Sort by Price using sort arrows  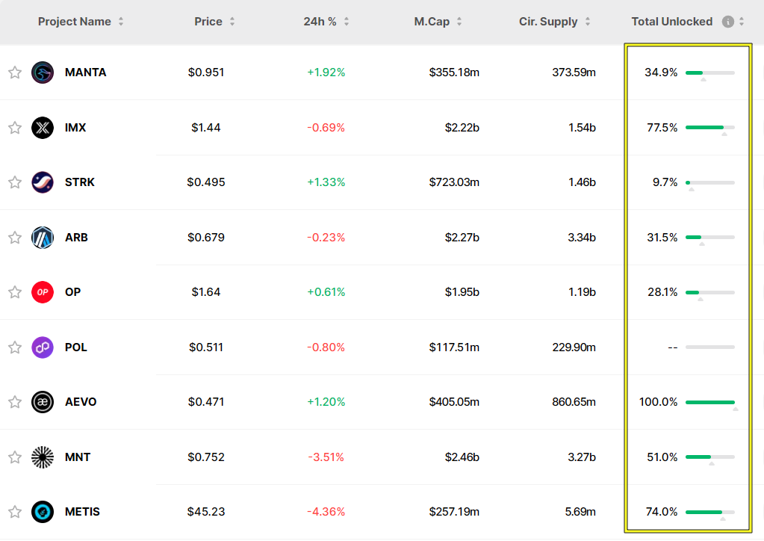tap(232, 22)
